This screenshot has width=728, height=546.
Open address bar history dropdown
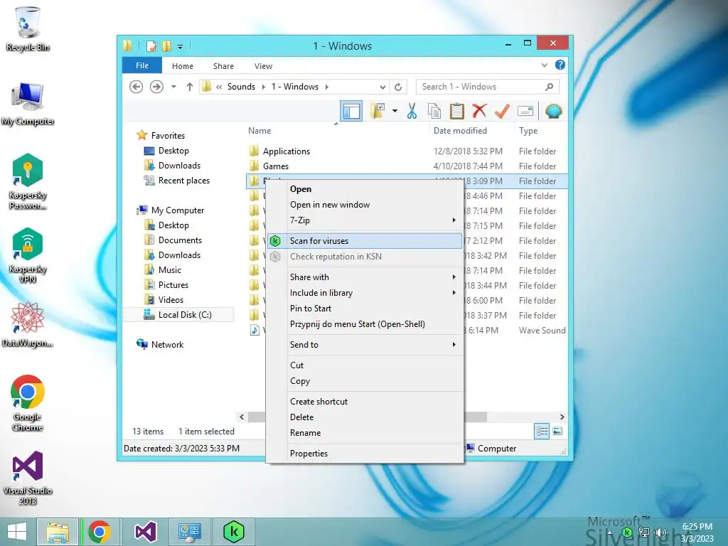coord(382,87)
